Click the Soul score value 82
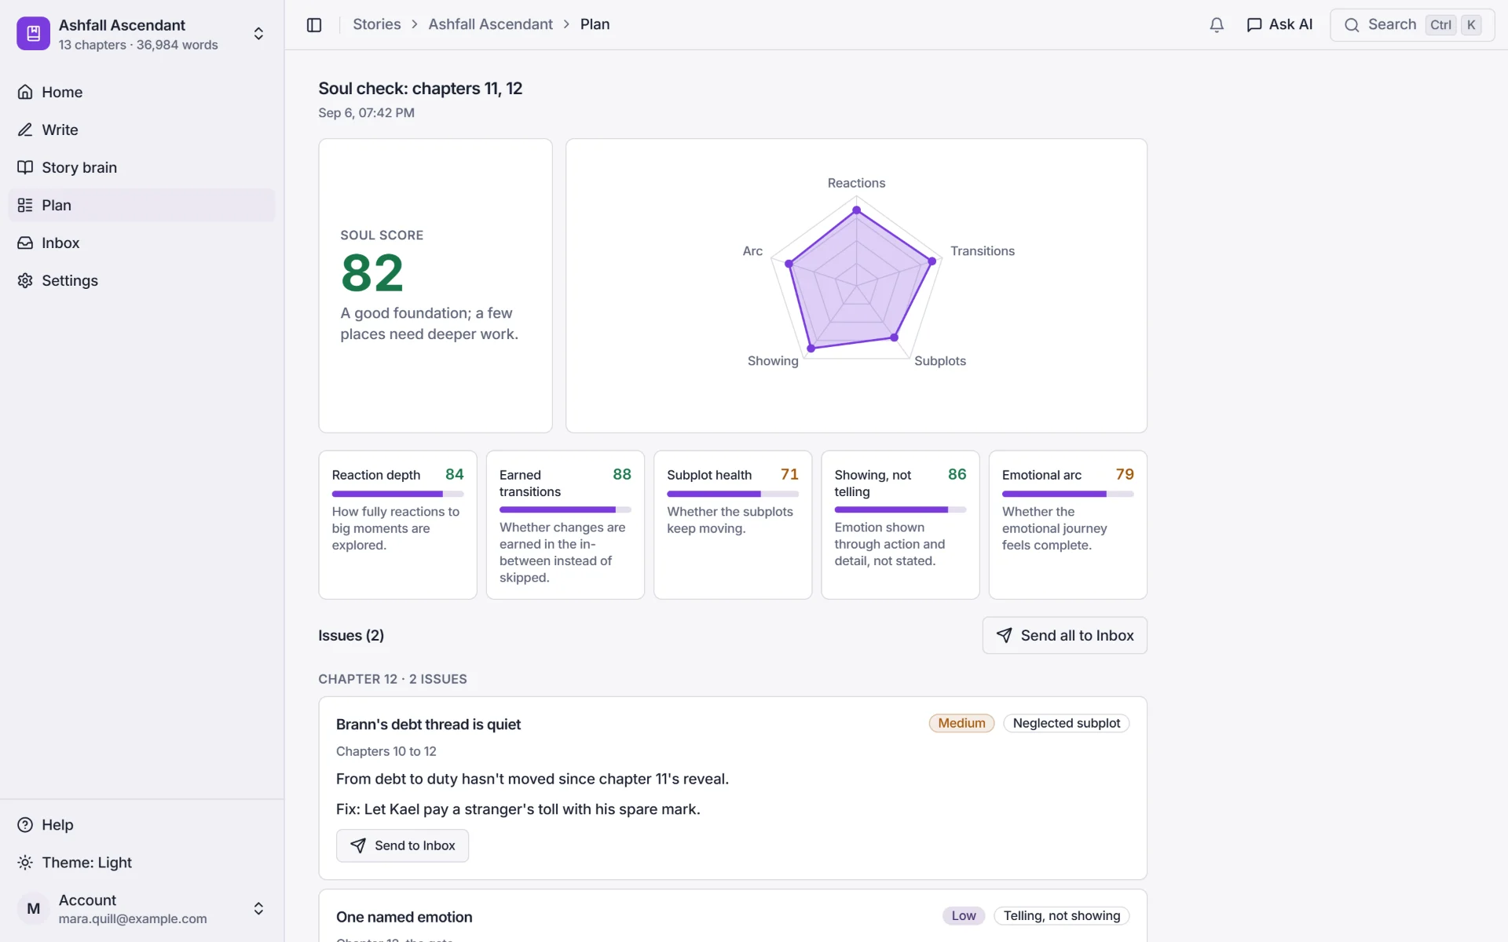Screen dimensions: 1508x942 (372, 272)
